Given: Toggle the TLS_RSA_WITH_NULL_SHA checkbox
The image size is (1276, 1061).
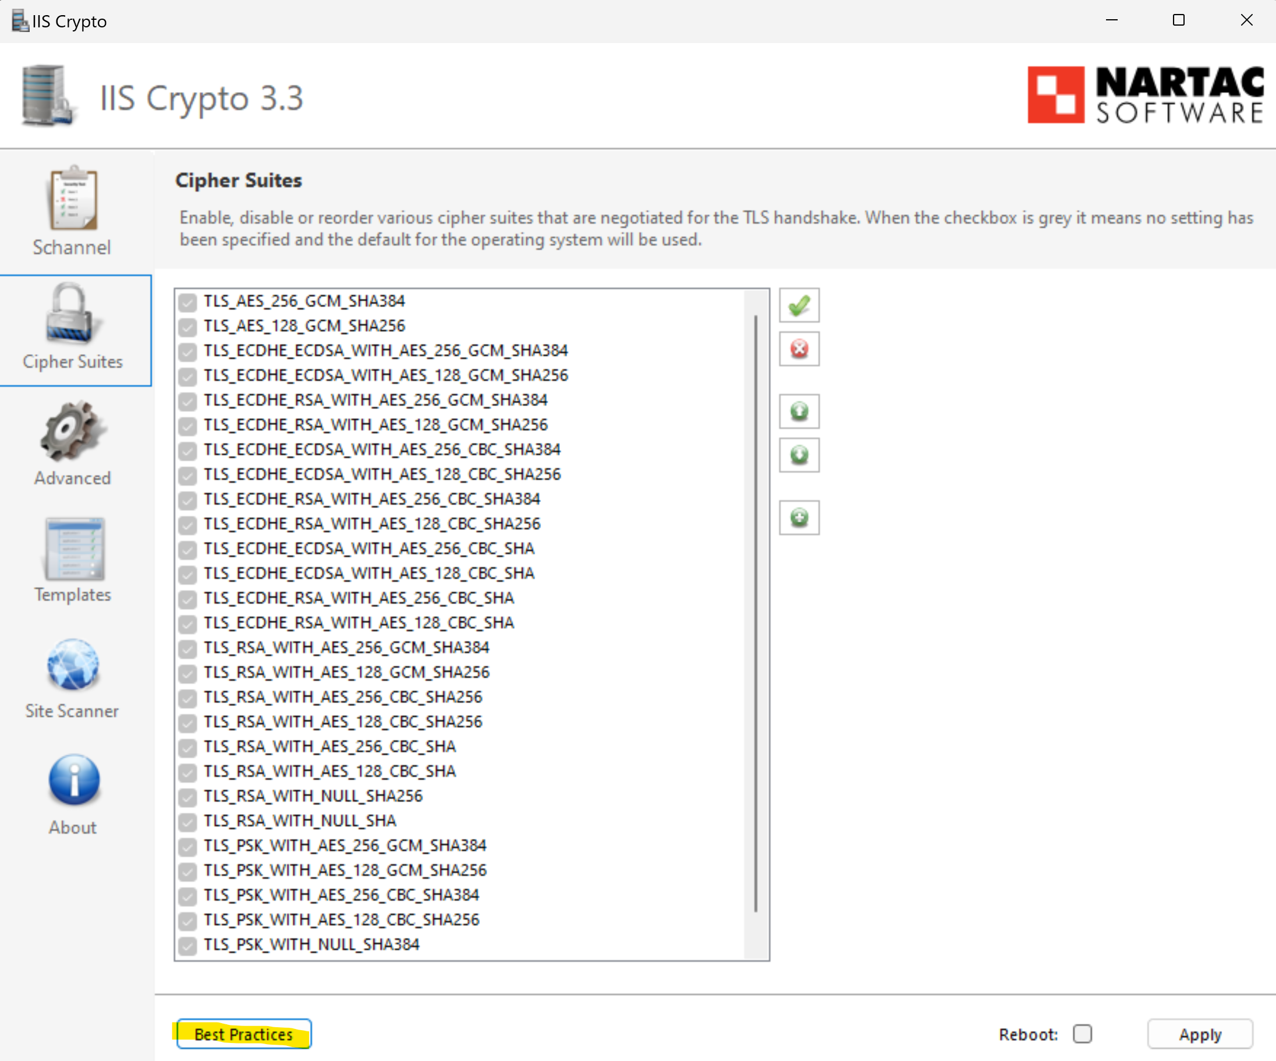Looking at the screenshot, I should [188, 822].
